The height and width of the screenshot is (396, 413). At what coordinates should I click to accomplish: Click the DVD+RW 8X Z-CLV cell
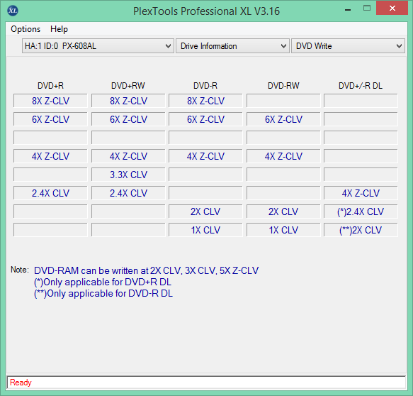coord(128,101)
